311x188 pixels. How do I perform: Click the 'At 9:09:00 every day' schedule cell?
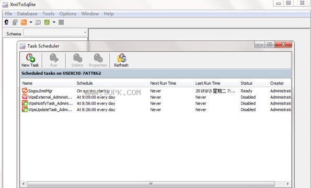96,97
